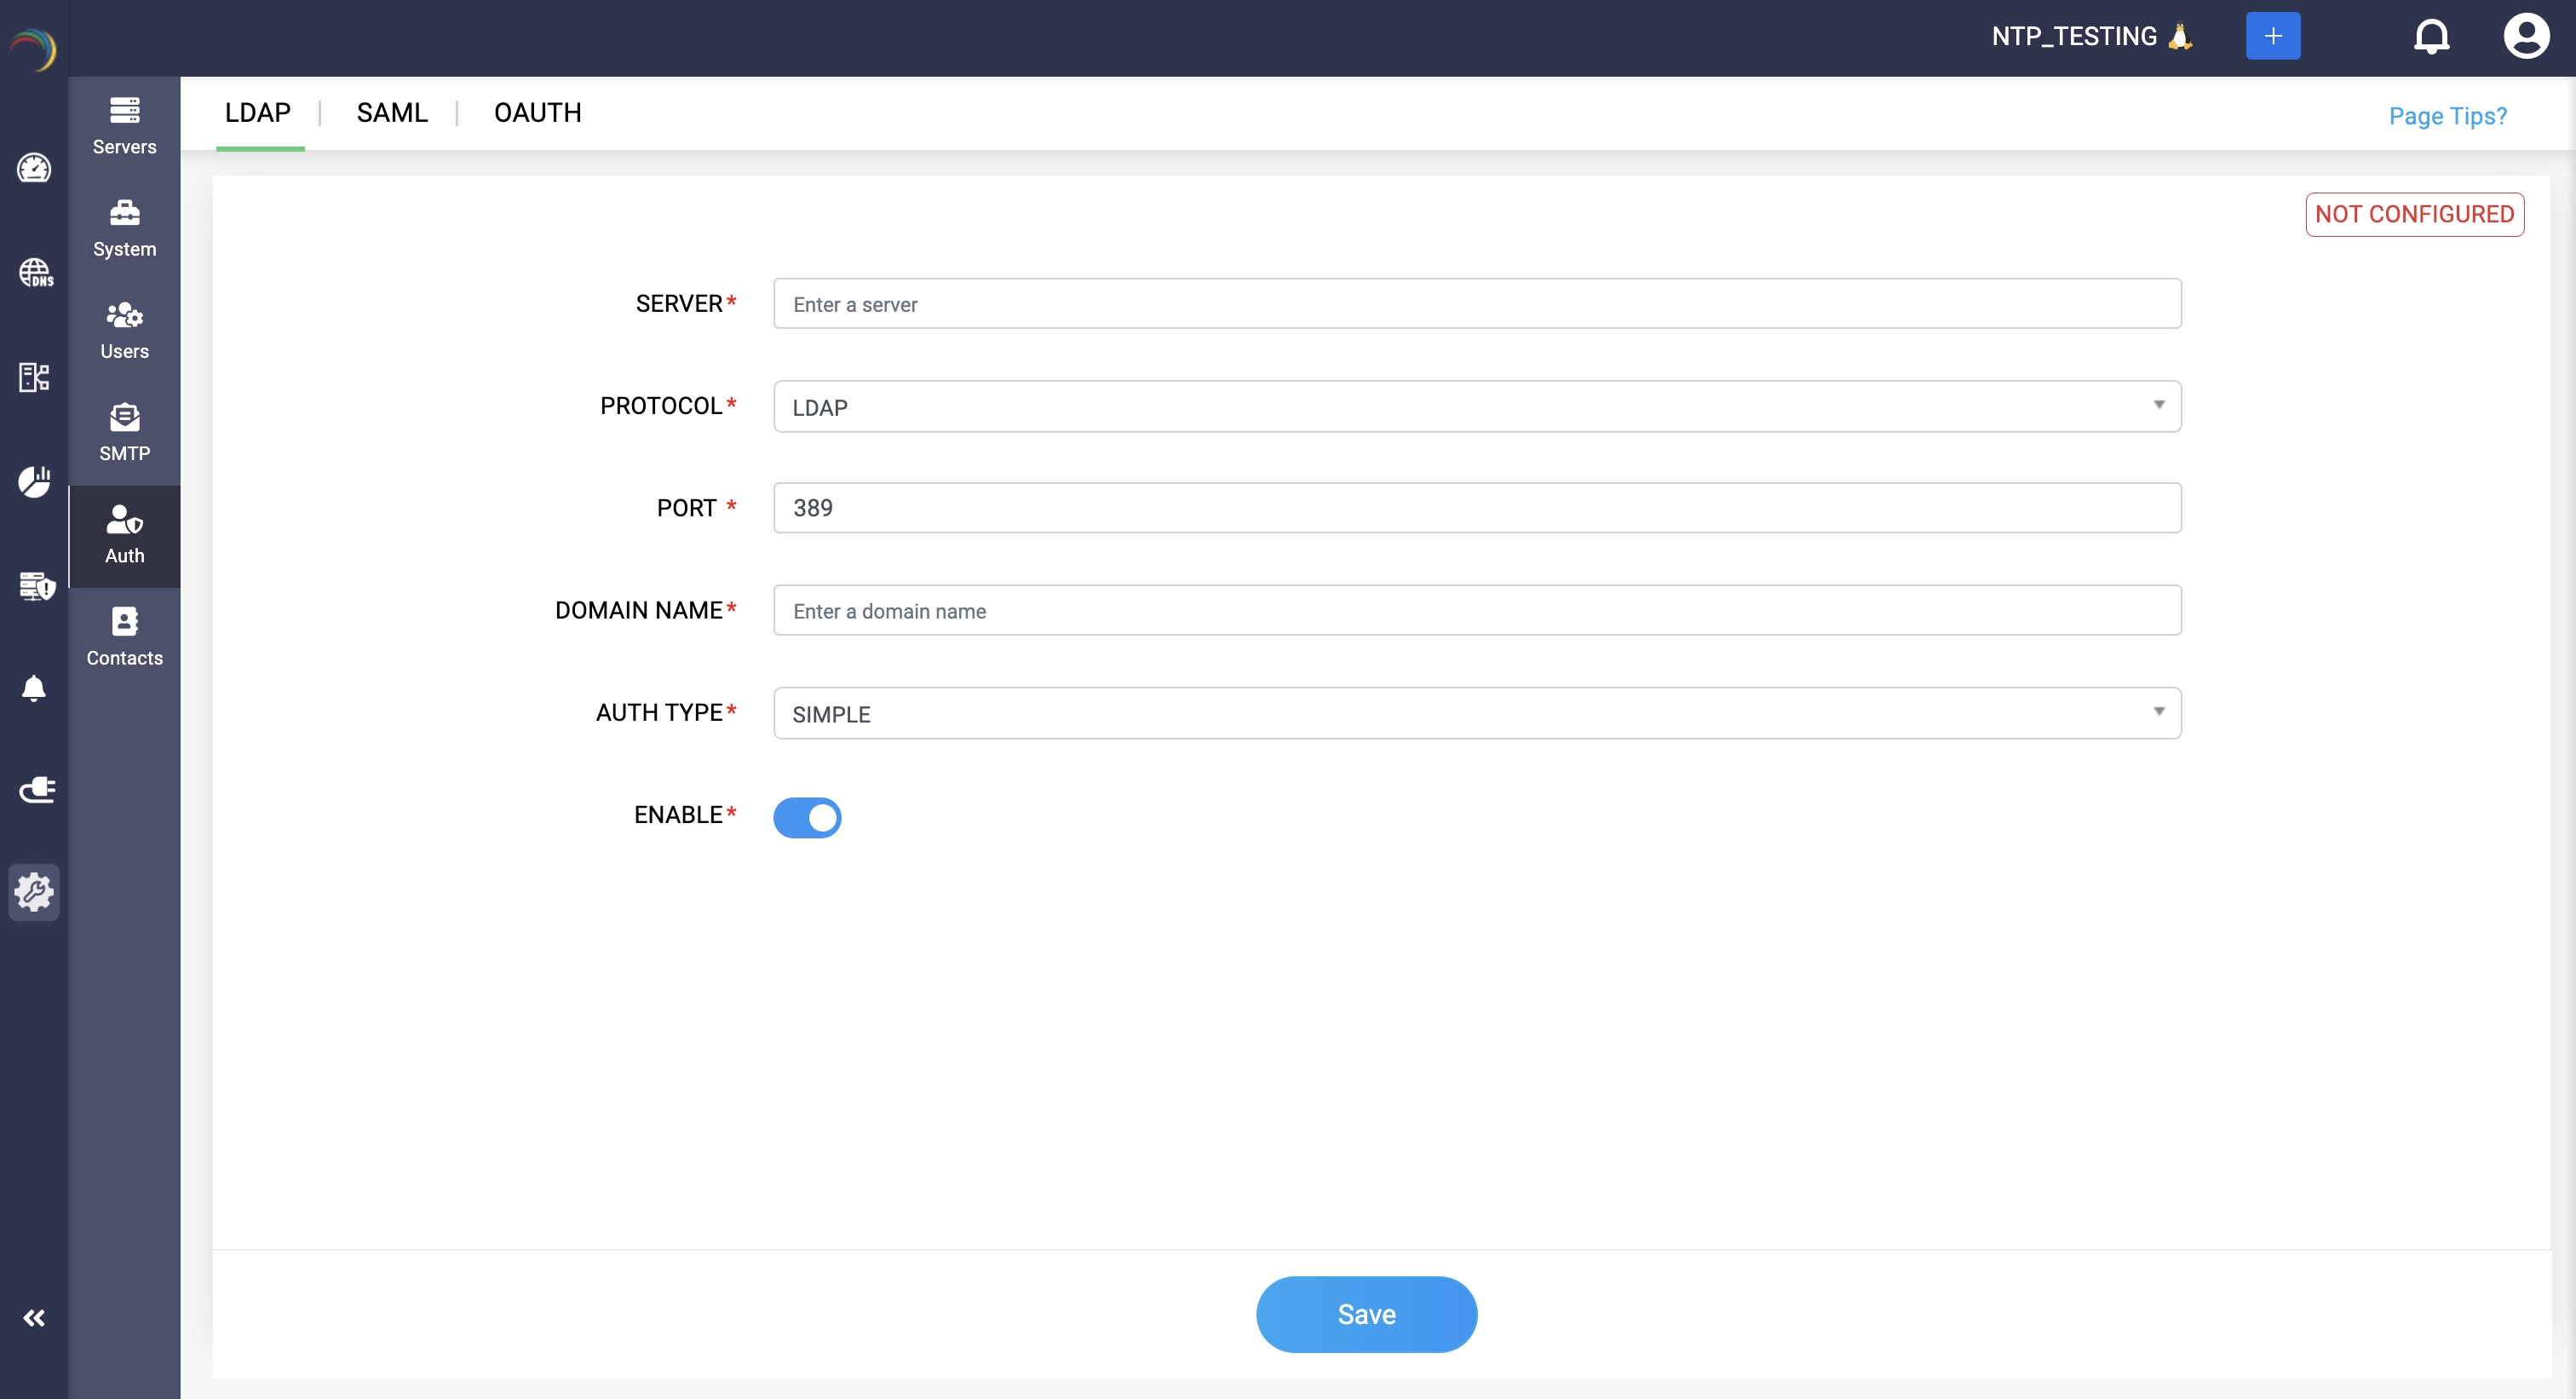Open the AUTH TYPE dropdown

pos(1476,713)
